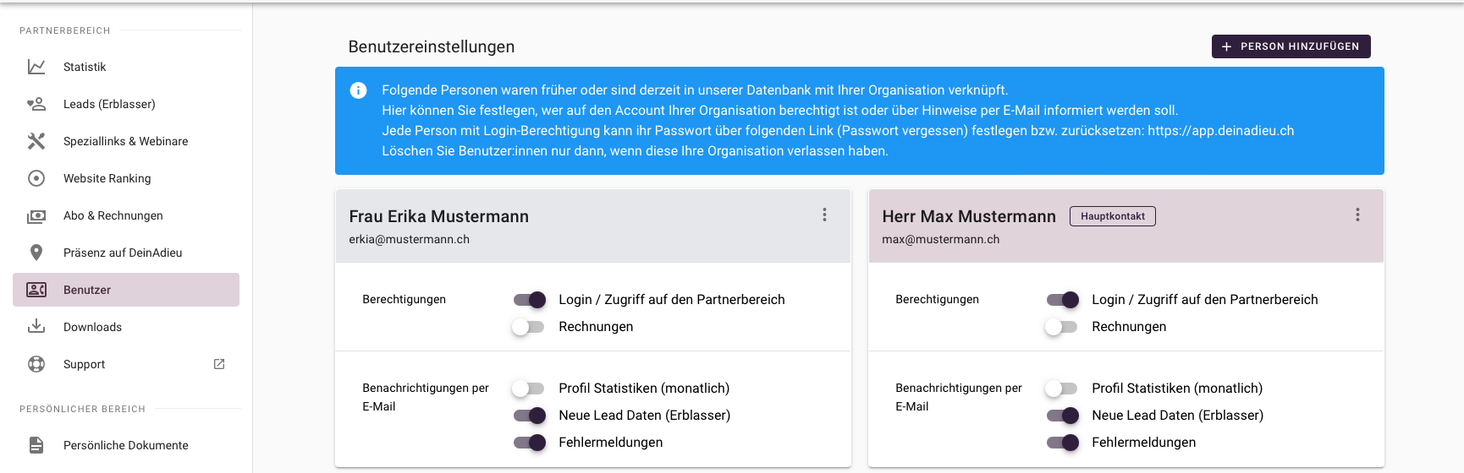Click the Website Ranking target icon
Image resolution: width=1464 pixels, height=473 pixels.
click(x=36, y=178)
